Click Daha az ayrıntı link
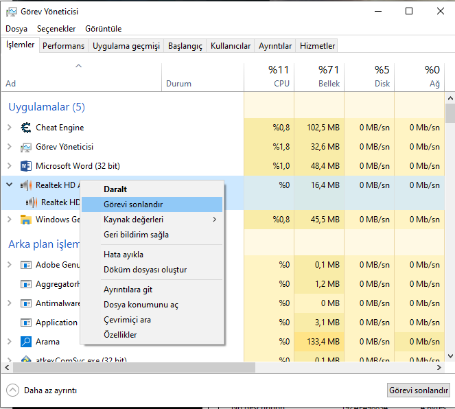Screen dimensions: 455x409 point(51,390)
